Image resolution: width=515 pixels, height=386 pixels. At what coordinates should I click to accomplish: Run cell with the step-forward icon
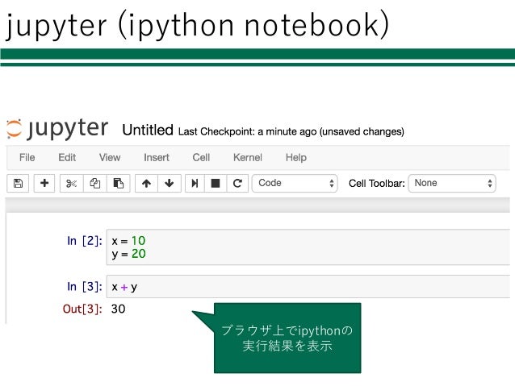195,183
